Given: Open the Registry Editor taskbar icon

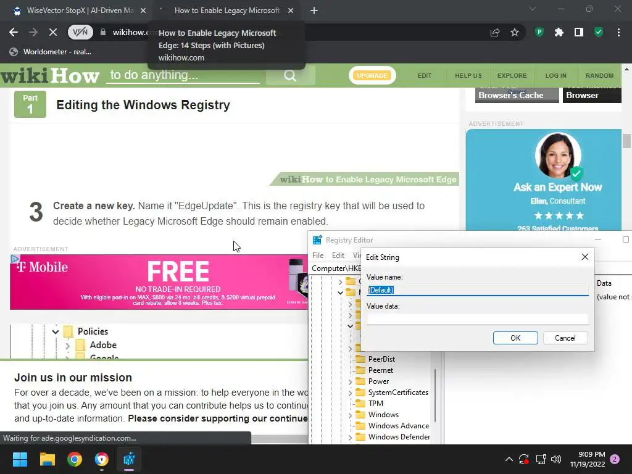Looking at the screenshot, I should pos(130,459).
